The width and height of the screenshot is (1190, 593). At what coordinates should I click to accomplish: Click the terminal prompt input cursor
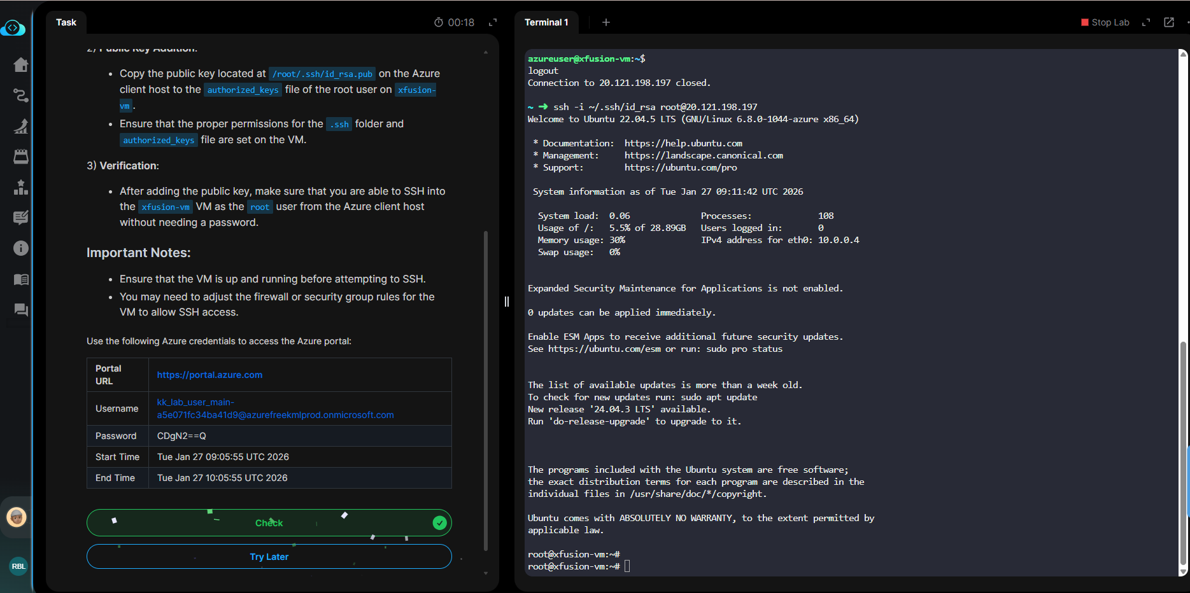627,566
